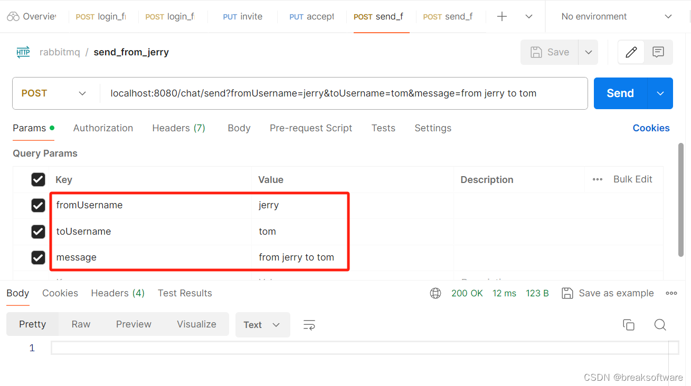Toggle the select-all params checkbox in header
The height and width of the screenshot is (386, 691).
(x=38, y=180)
